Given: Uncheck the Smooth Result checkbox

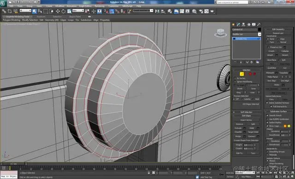Looking at the screenshot, I should point(267,115).
